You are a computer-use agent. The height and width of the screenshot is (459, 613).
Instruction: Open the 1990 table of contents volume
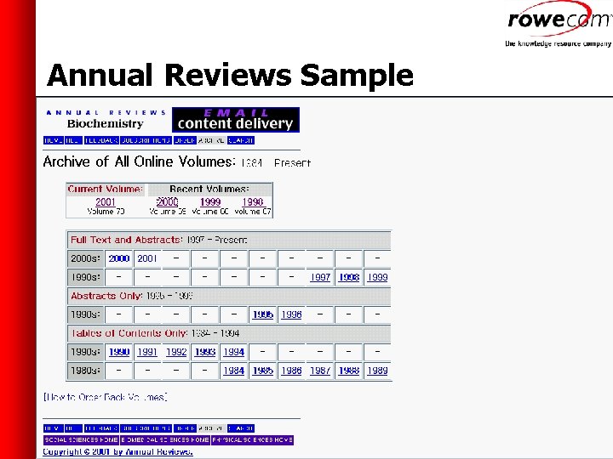119,352
